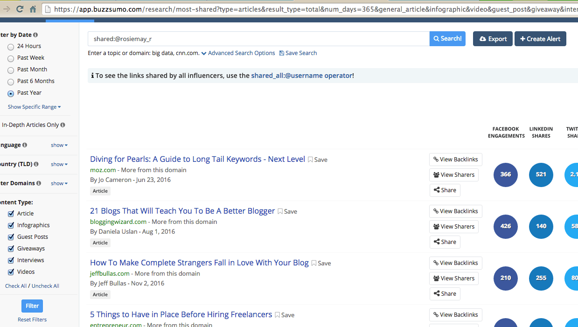Click More from this domain for moz.com
The image size is (578, 327).
point(153,170)
